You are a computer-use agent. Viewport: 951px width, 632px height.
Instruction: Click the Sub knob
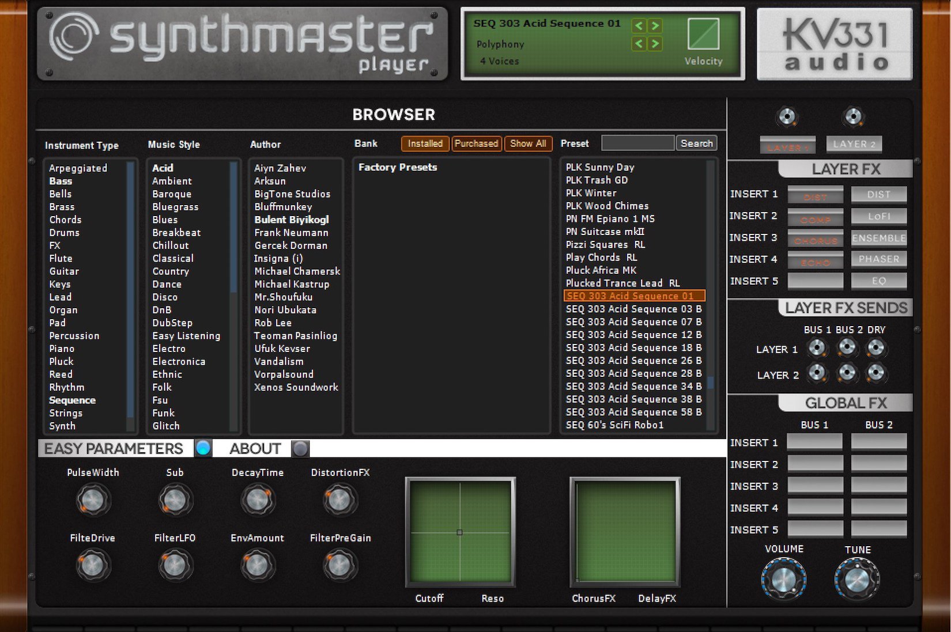(x=175, y=500)
